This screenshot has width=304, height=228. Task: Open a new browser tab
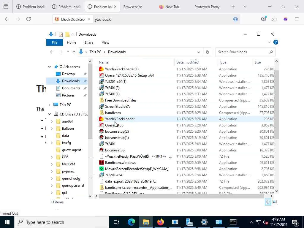click(x=233, y=7)
